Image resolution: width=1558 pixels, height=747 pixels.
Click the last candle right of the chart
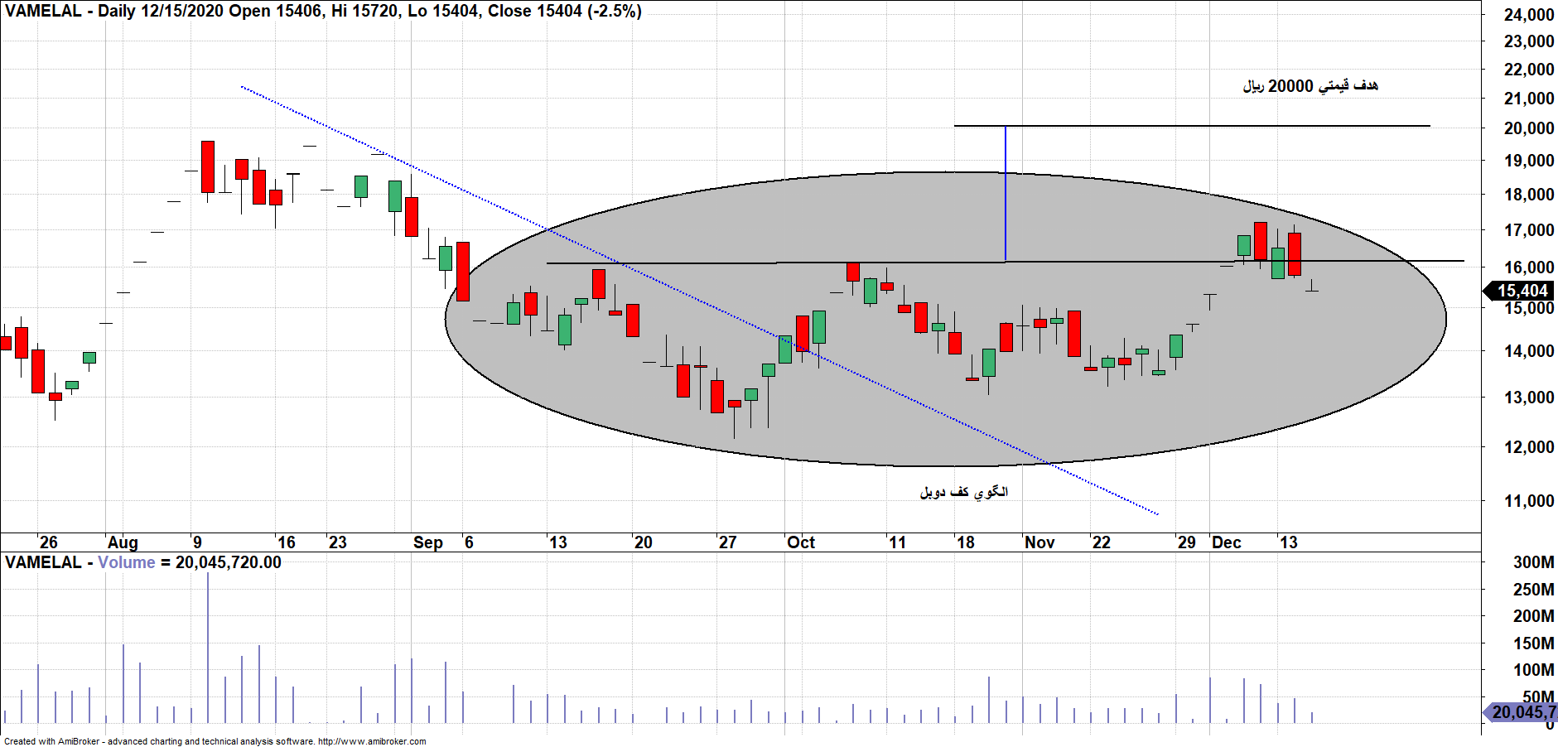(1312, 287)
